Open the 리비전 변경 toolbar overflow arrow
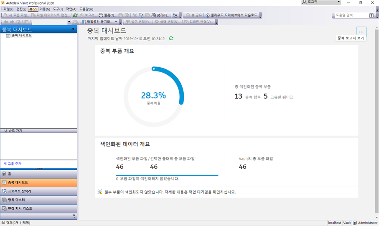Viewport: 379px width, 226px height. pyautogui.click(x=216, y=22)
